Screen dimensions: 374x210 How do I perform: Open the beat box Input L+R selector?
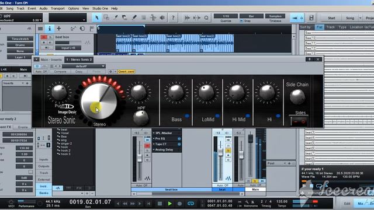[68, 48]
